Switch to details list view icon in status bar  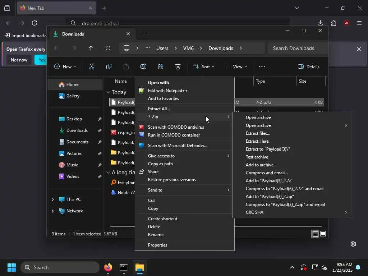point(316,234)
